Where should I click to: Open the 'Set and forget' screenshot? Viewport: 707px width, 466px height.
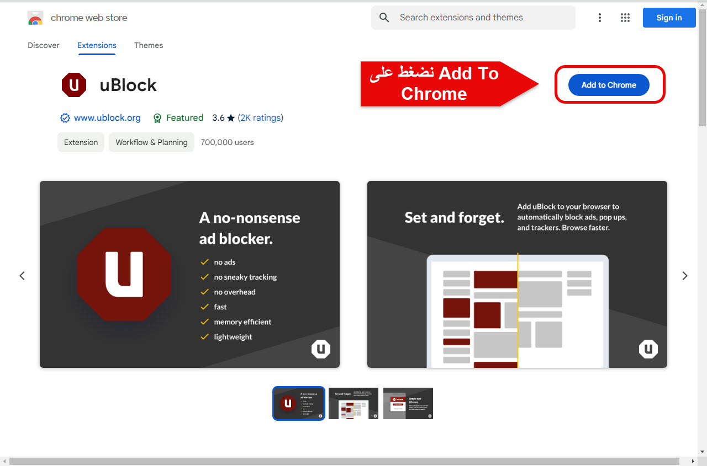(x=517, y=274)
